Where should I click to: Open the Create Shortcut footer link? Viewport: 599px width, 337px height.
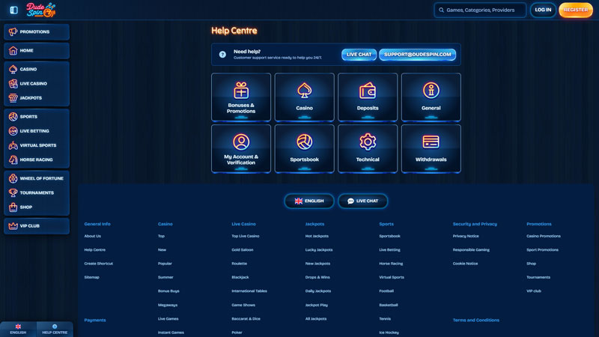99,264
